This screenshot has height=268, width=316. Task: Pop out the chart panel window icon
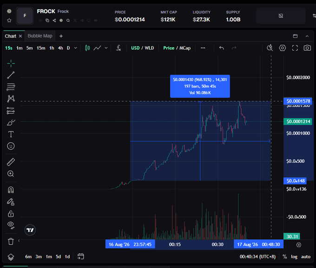[x=295, y=36]
